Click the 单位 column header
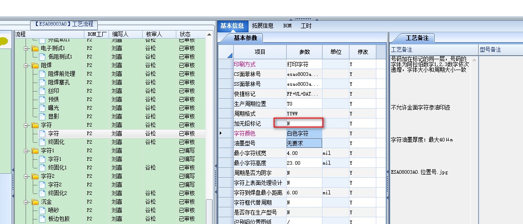 pos(336,52)
